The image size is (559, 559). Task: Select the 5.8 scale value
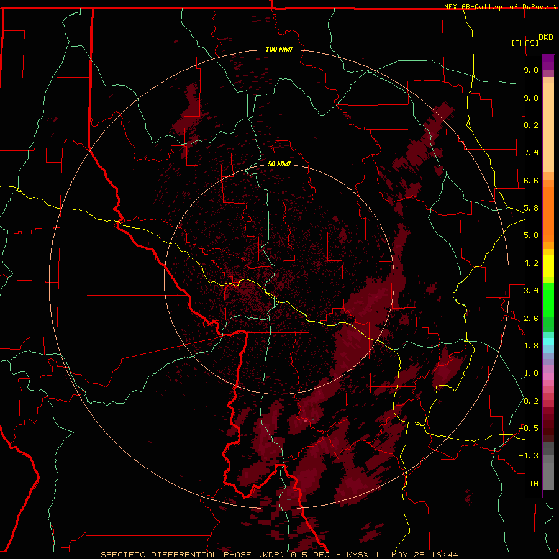(531, 208)
